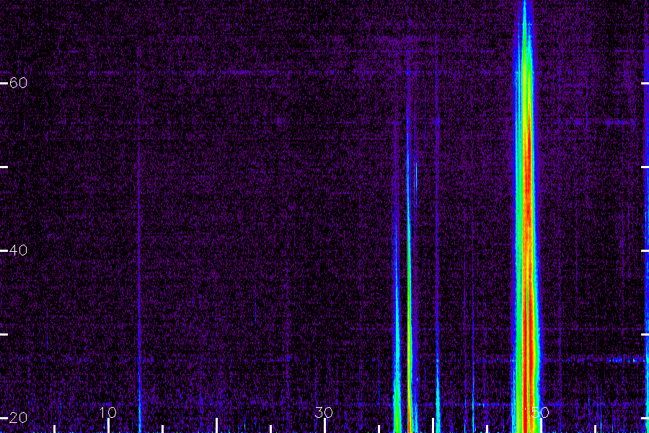Select the faint blue vertical line past 10
This screenshot has height=433, width=649.
tap(139, 240)
